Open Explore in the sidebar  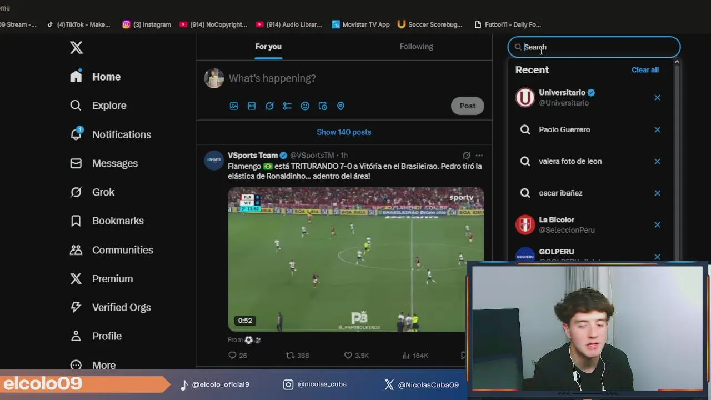click(98, 106)
